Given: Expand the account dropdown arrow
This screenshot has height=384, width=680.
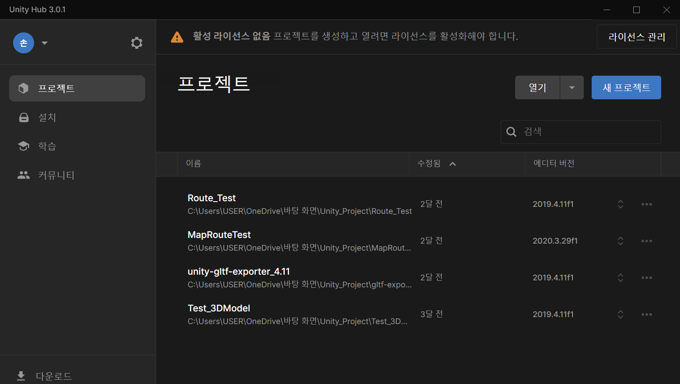Looking at the screenshot, I should (45, 43).
